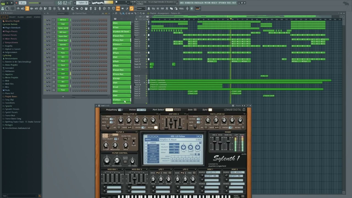Open the MISC 1 VELOCITY source dropdown

pos(213,172)
